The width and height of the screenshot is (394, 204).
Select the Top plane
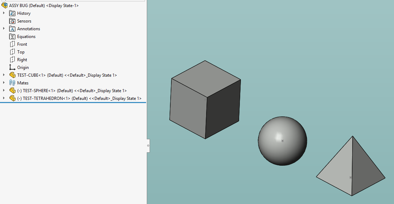tap(21, 52)
